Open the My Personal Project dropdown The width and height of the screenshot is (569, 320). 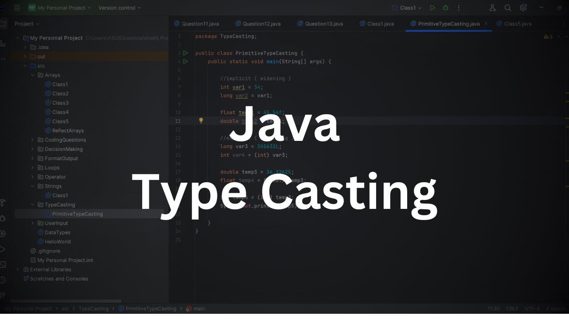(60, 8)
